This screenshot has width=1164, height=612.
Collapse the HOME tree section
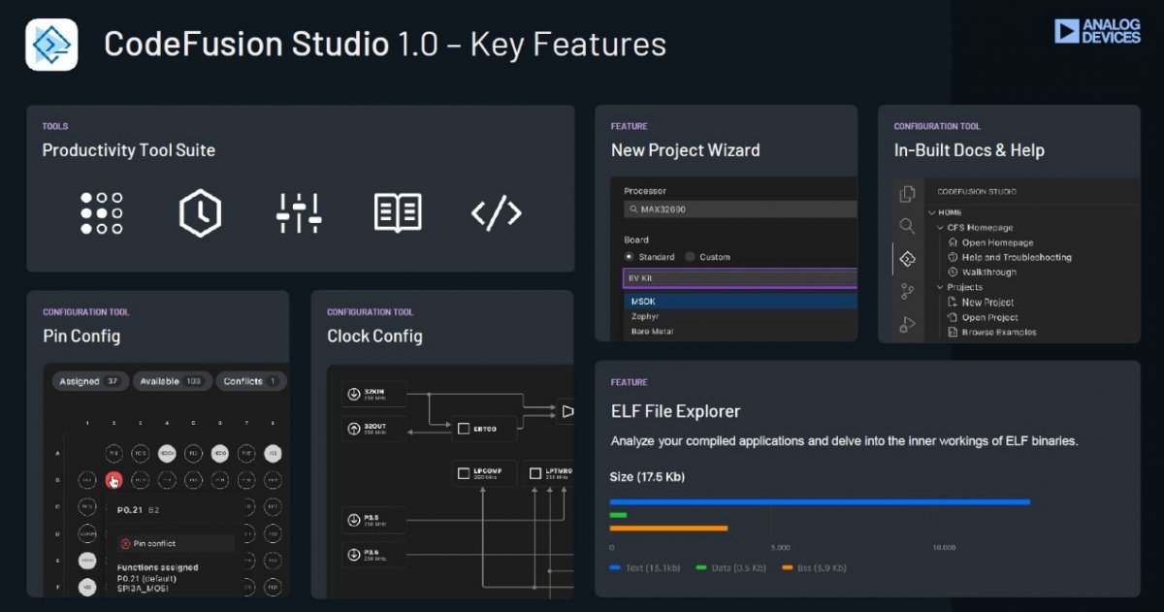[932, 212]
